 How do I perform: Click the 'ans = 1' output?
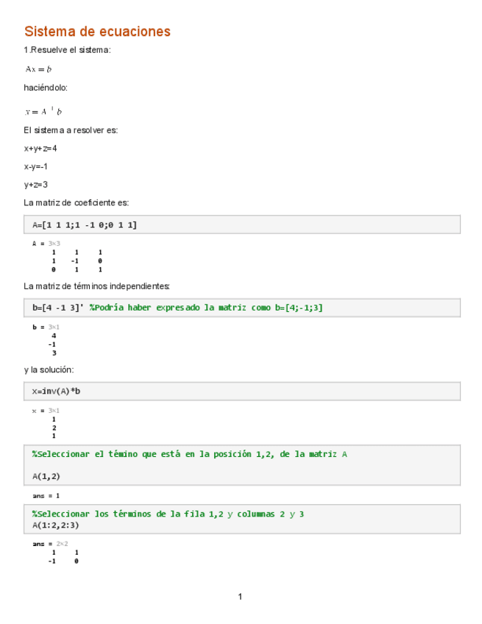tap(46, 496)
